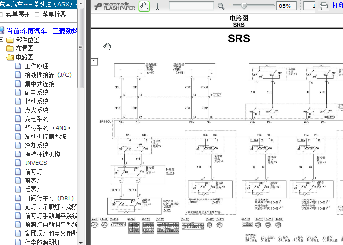The height and width of the screenshot is (245, 343).
Task: Click the 部件位置 folder icon
Action: (x=10, y=40)
